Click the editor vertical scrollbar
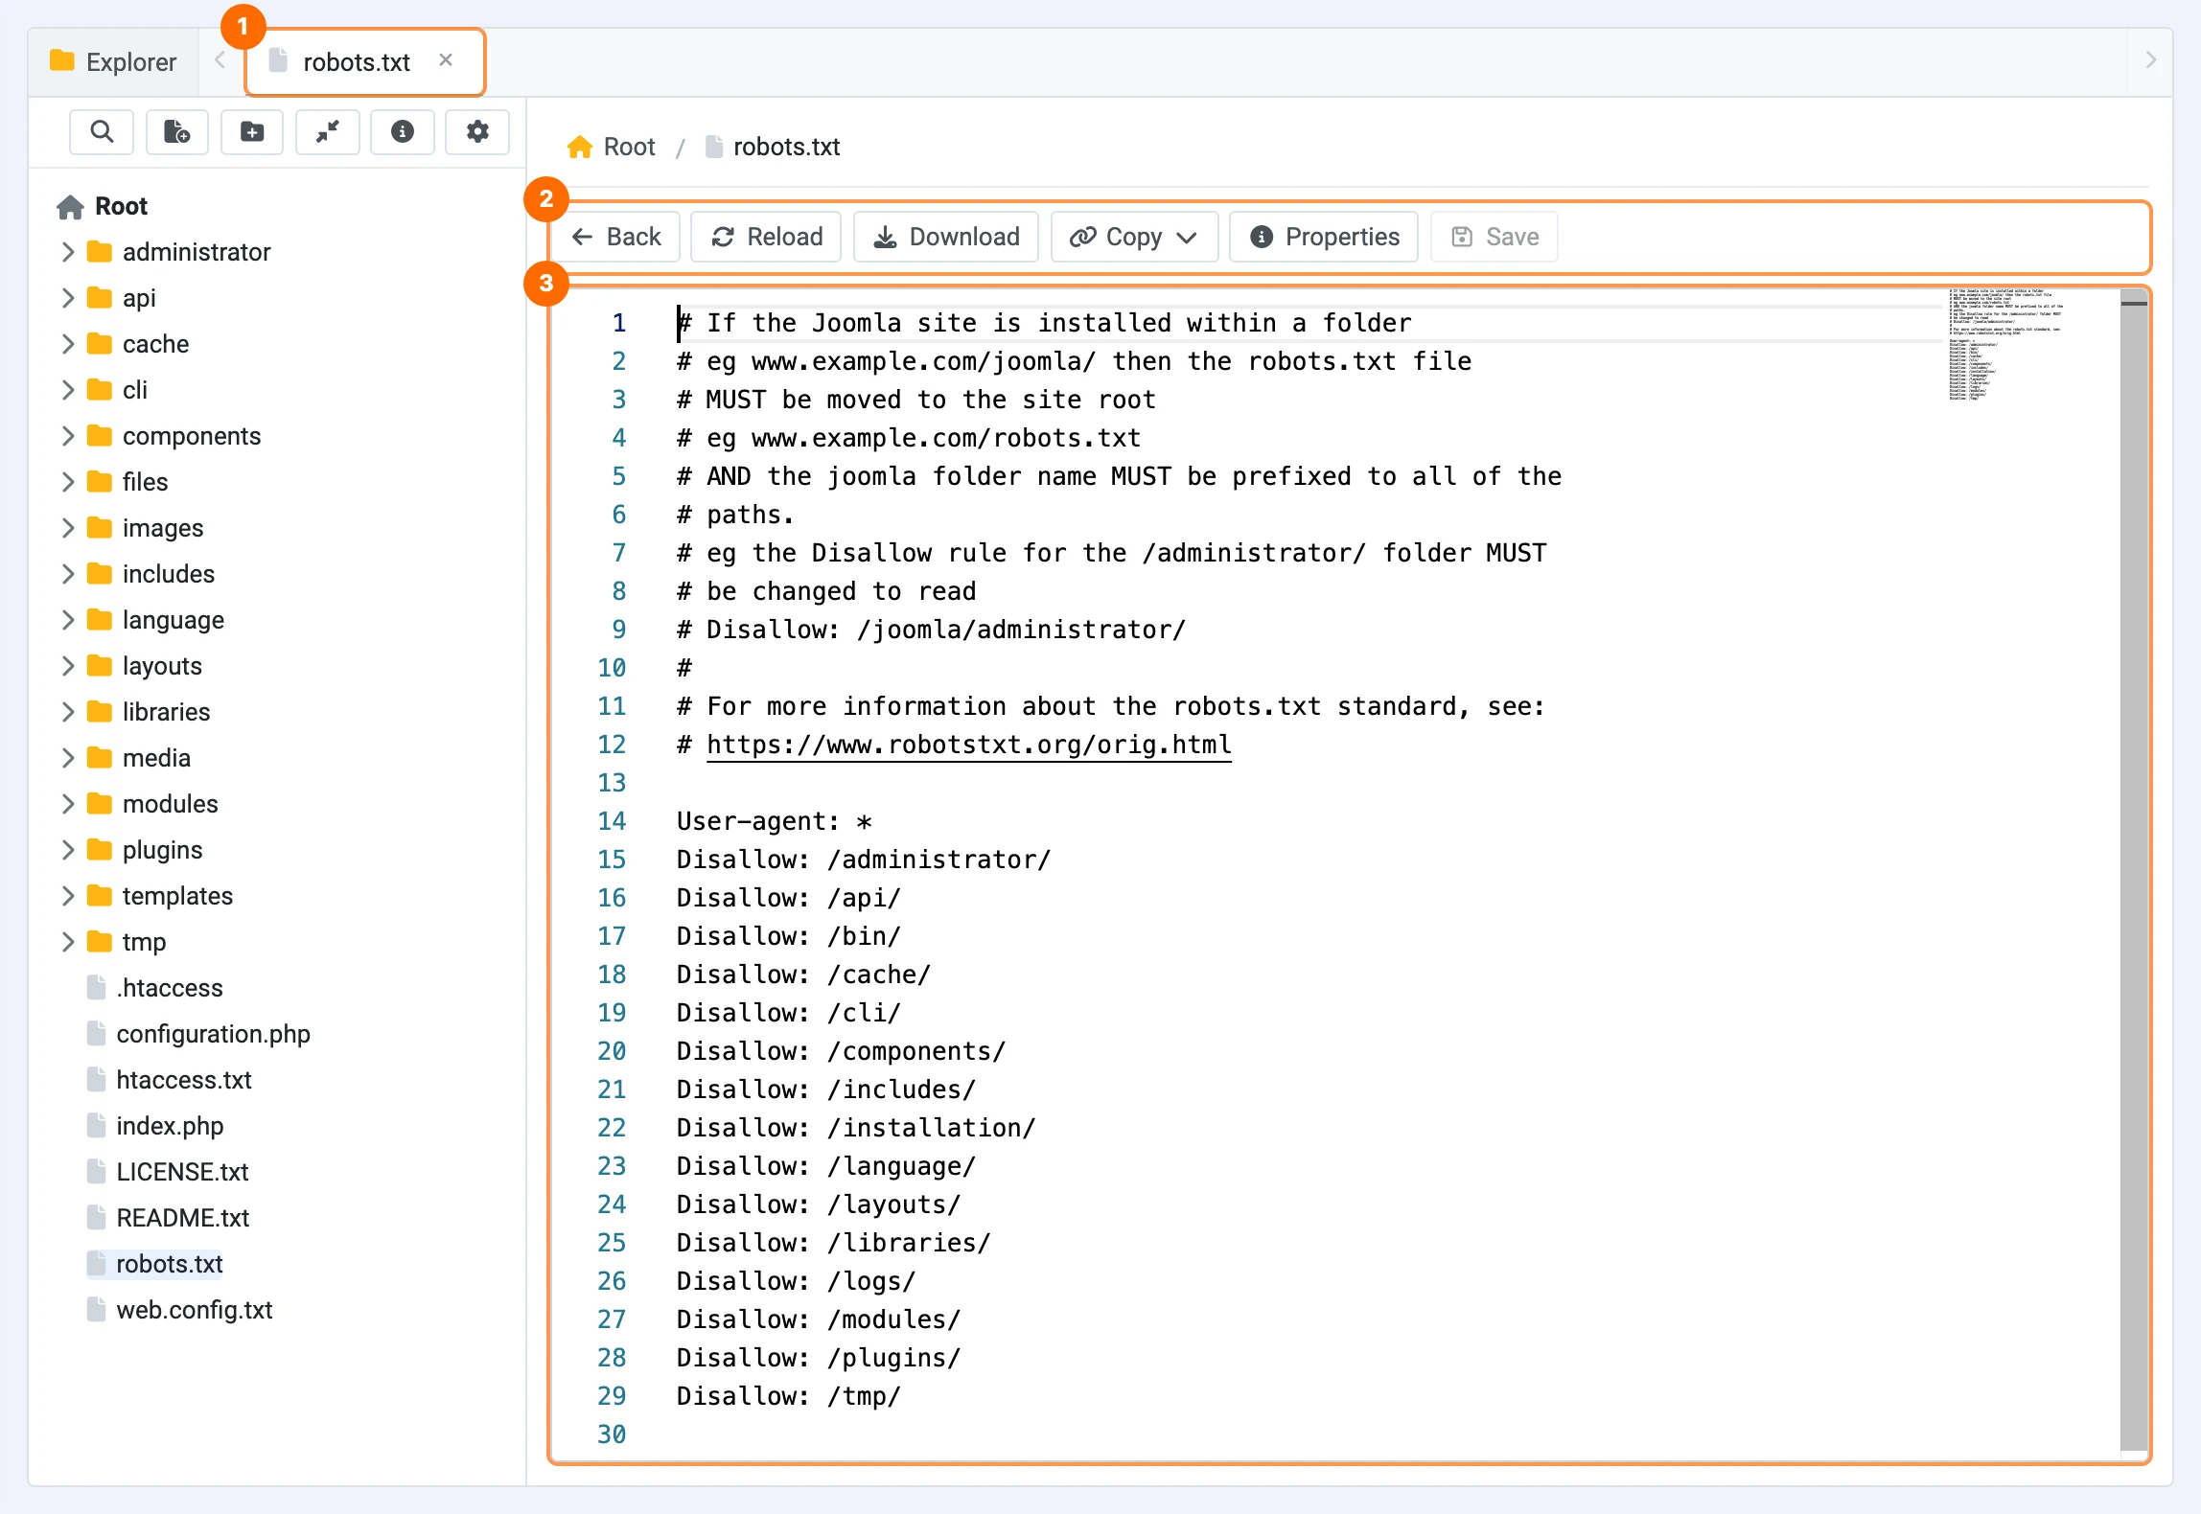This screenshot has height=1514, width=2201. pyautogui.click(x=2133, y=872)
